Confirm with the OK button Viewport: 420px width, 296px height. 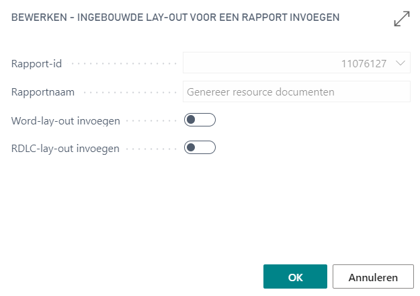pyautogui.click(x=295, y=276)
